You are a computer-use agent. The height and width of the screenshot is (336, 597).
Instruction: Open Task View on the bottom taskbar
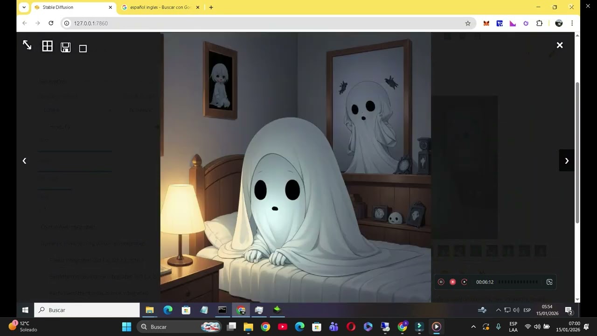231,327
